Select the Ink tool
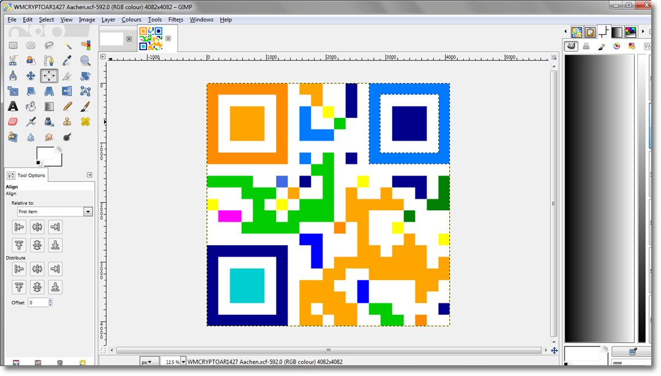Image resolution: width=661 pixels, height=376 pixels. coord(49,122)
